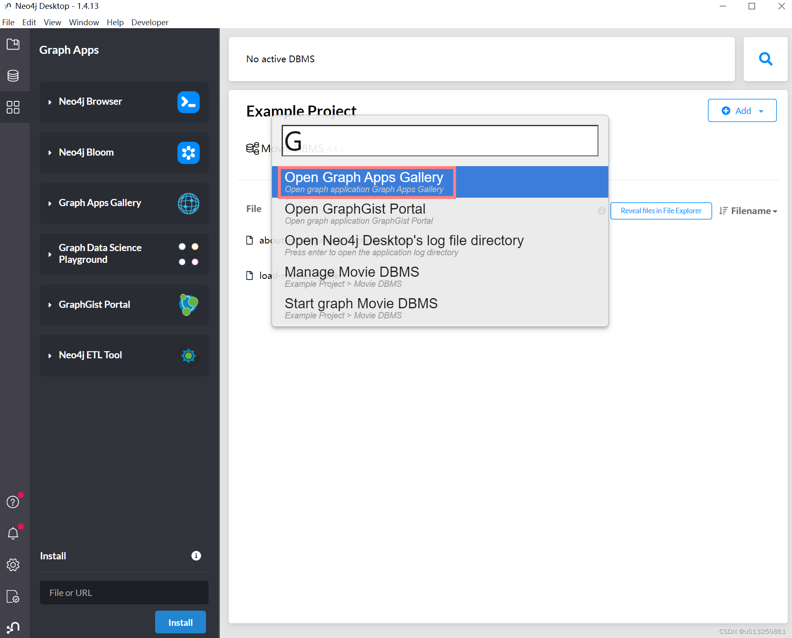The width and height of the screenshot is (792, 638).
Task: Click the magnifier search icon
Action: 766,59
